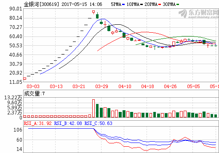This screenshot has height=153, width=219.
Task: Click the stock title 金银河[300619]
Action: pos(41,4)
